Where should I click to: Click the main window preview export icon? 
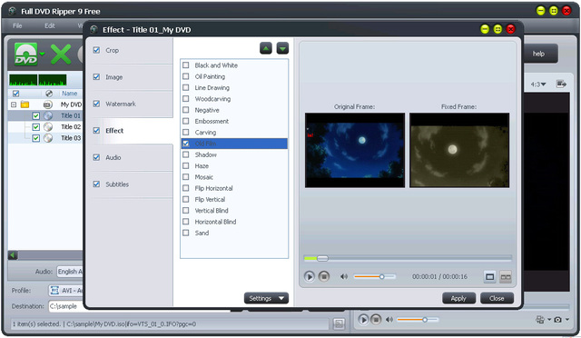pyautogui.click(x=561, y=84)
